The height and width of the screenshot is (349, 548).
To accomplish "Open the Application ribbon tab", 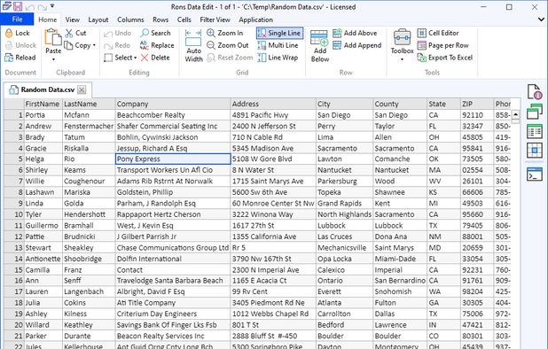I will [x=256, y=19].
